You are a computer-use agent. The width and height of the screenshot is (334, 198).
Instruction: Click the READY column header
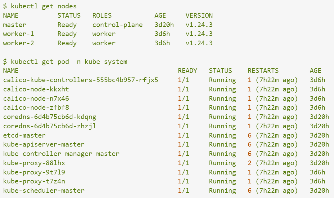coord(187,71)
